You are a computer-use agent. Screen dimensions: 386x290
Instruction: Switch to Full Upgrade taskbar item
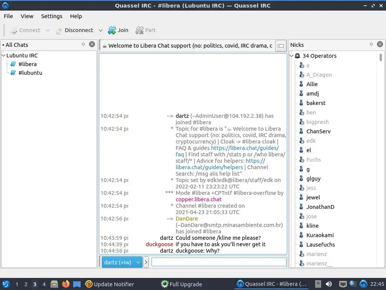coord(181,284)
